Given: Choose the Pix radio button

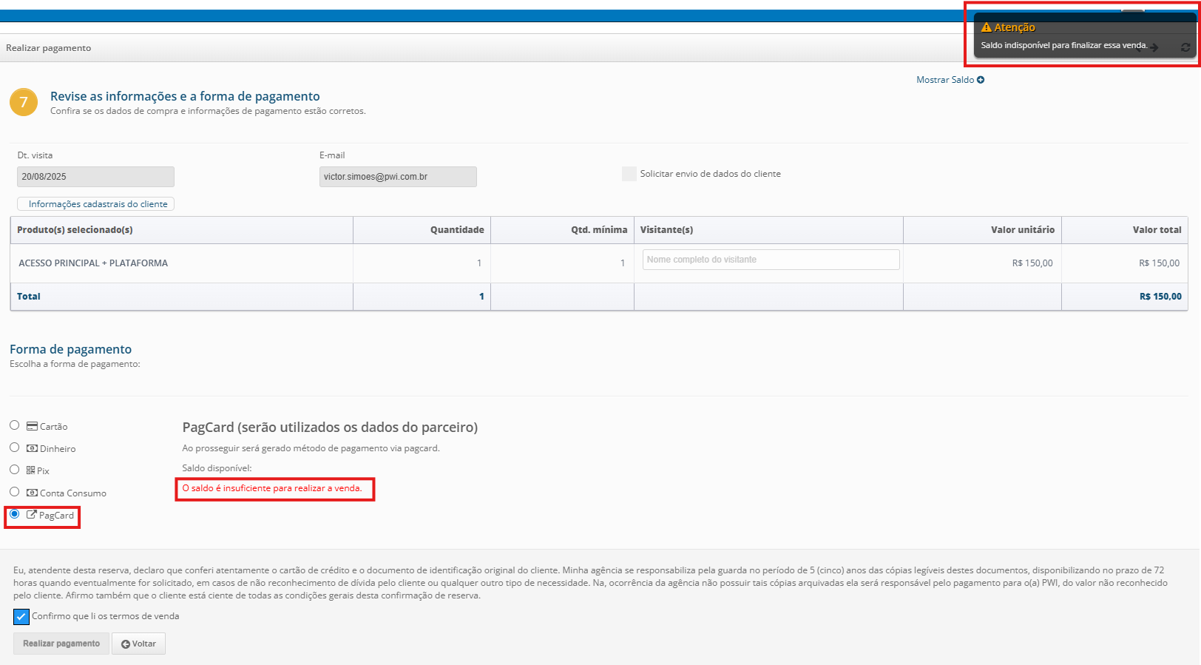Looking at the screenshot, I should pos(15,470).
